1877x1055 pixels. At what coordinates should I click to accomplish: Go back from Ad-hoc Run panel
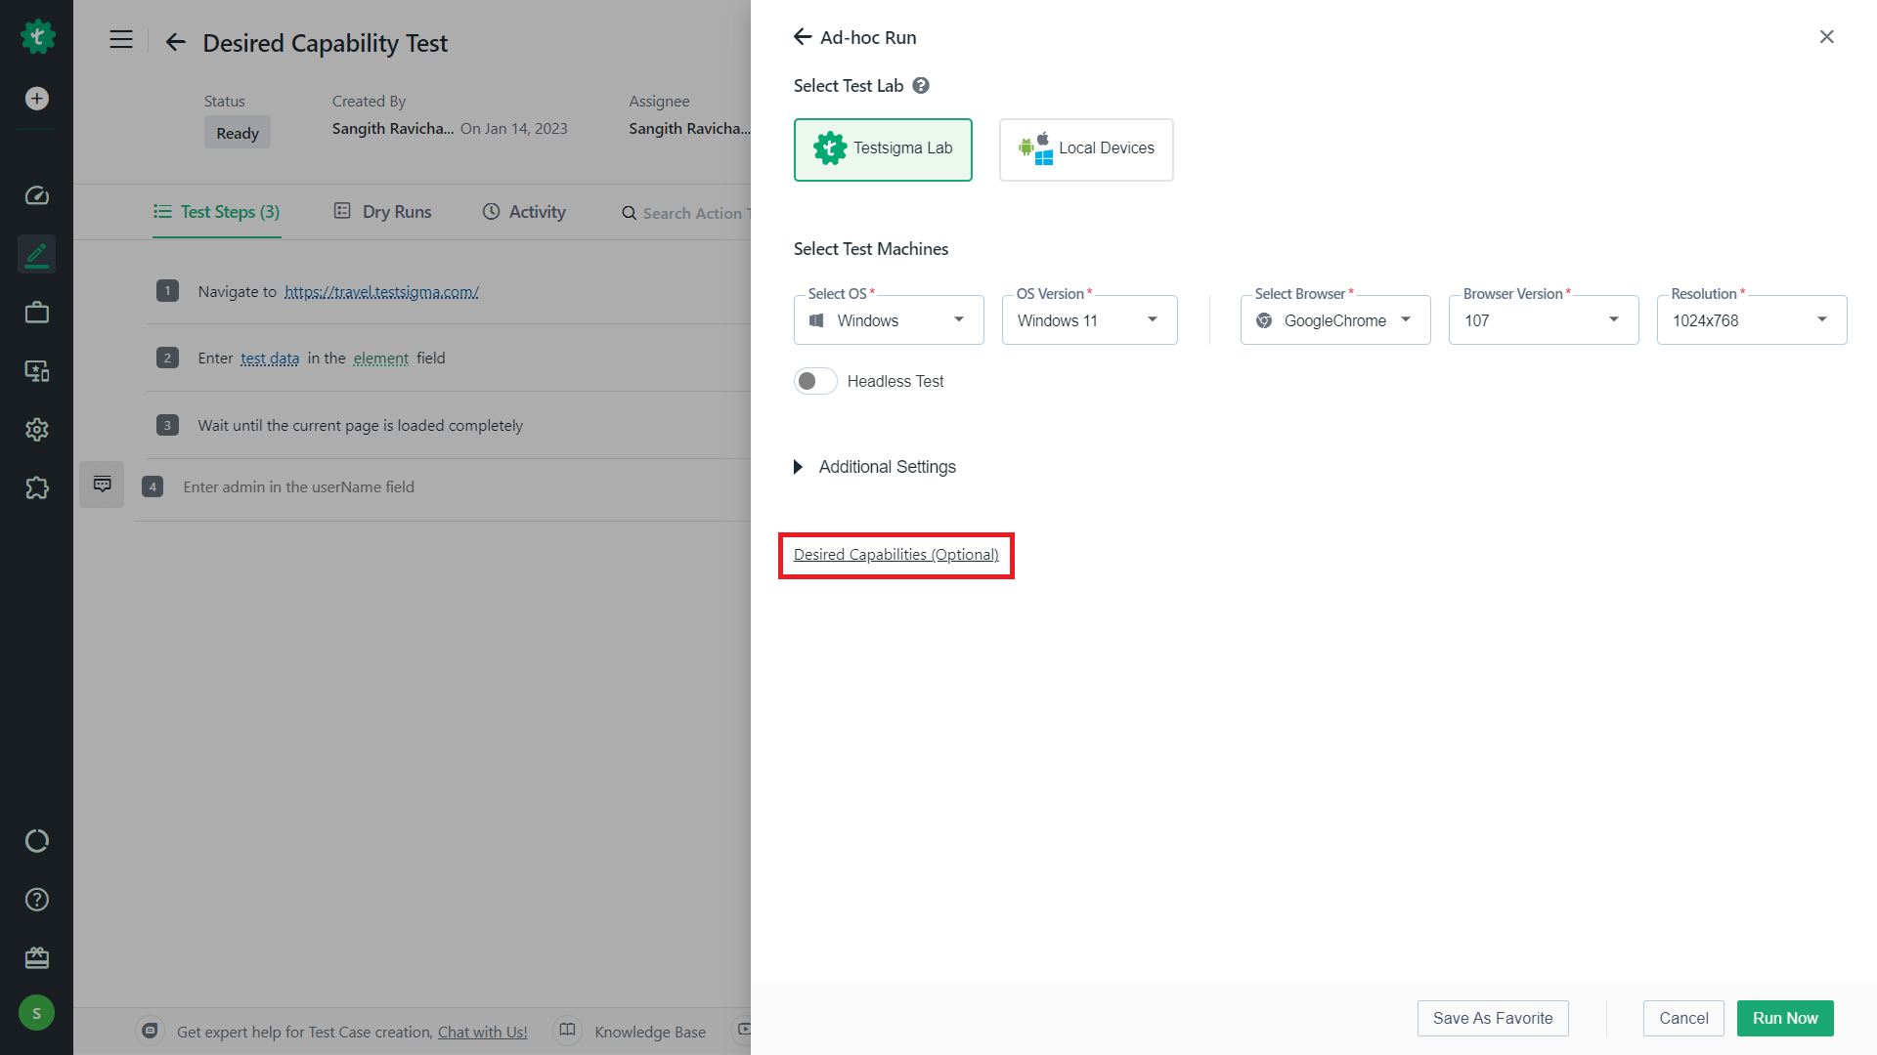point(803,37)
